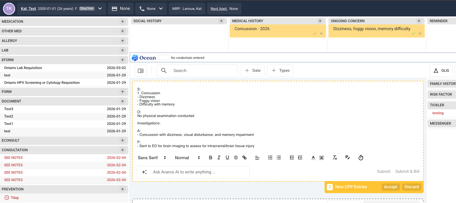Add a new Prevention entry
Screen dimensions: 456x203
(123, 189)
